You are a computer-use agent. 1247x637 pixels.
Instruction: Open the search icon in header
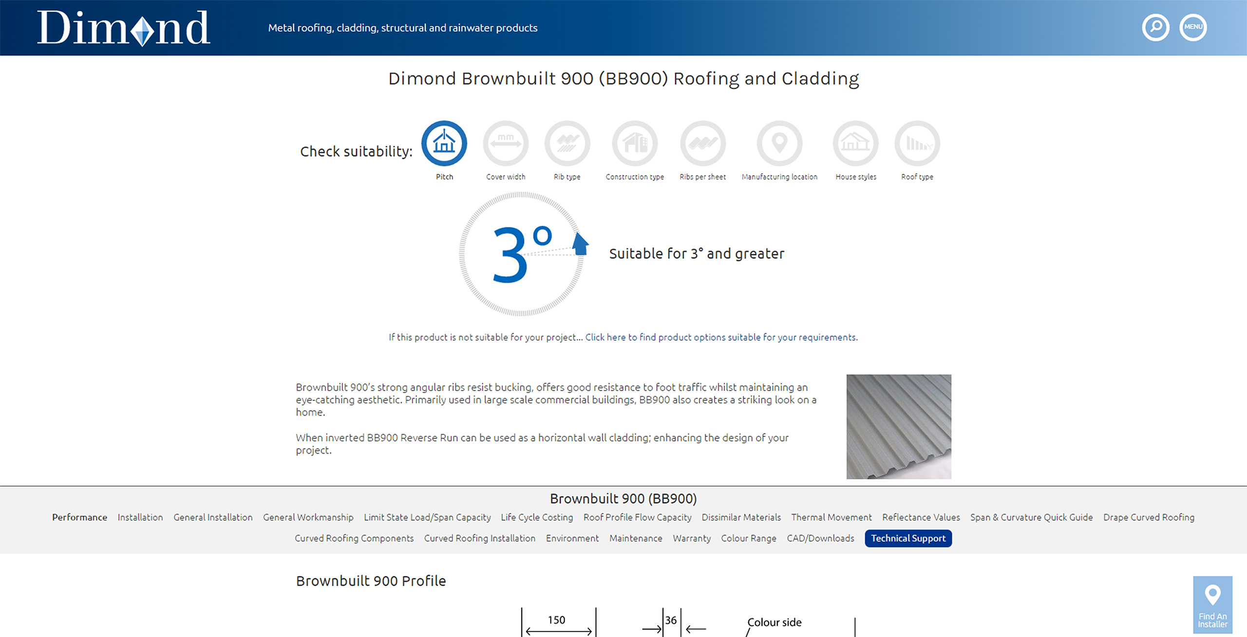pos(1155,28)
